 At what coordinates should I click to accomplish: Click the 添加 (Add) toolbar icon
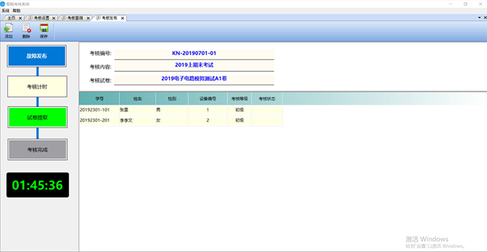point(9,31)
